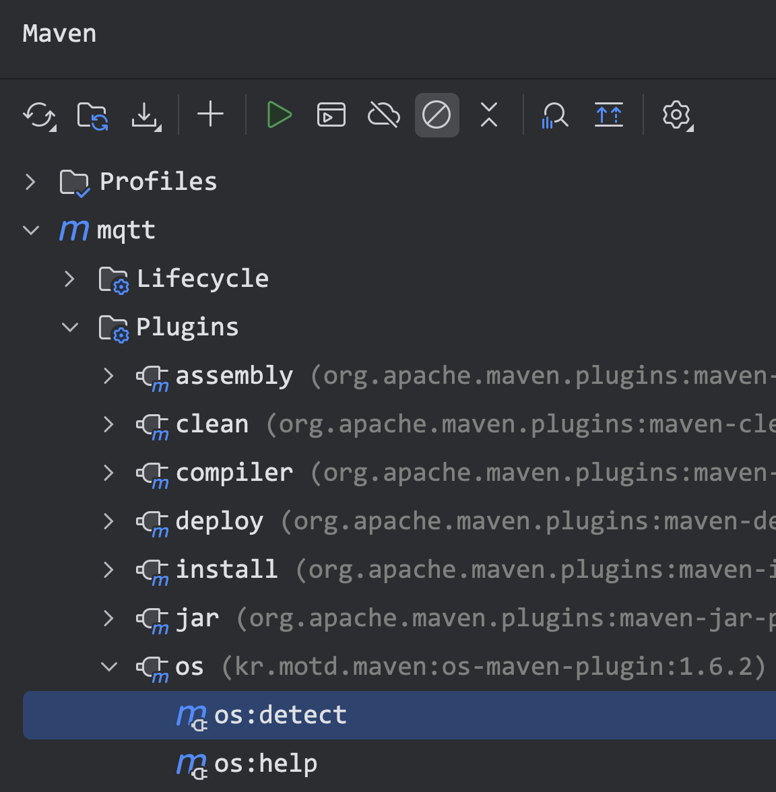776x792 pixels.
Task: Toggle always show ArtifactId option
Action: pyautogui.click(x=609, y=114)
